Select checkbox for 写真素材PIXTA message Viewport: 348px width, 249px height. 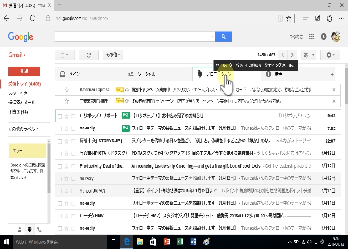point(60,154)
